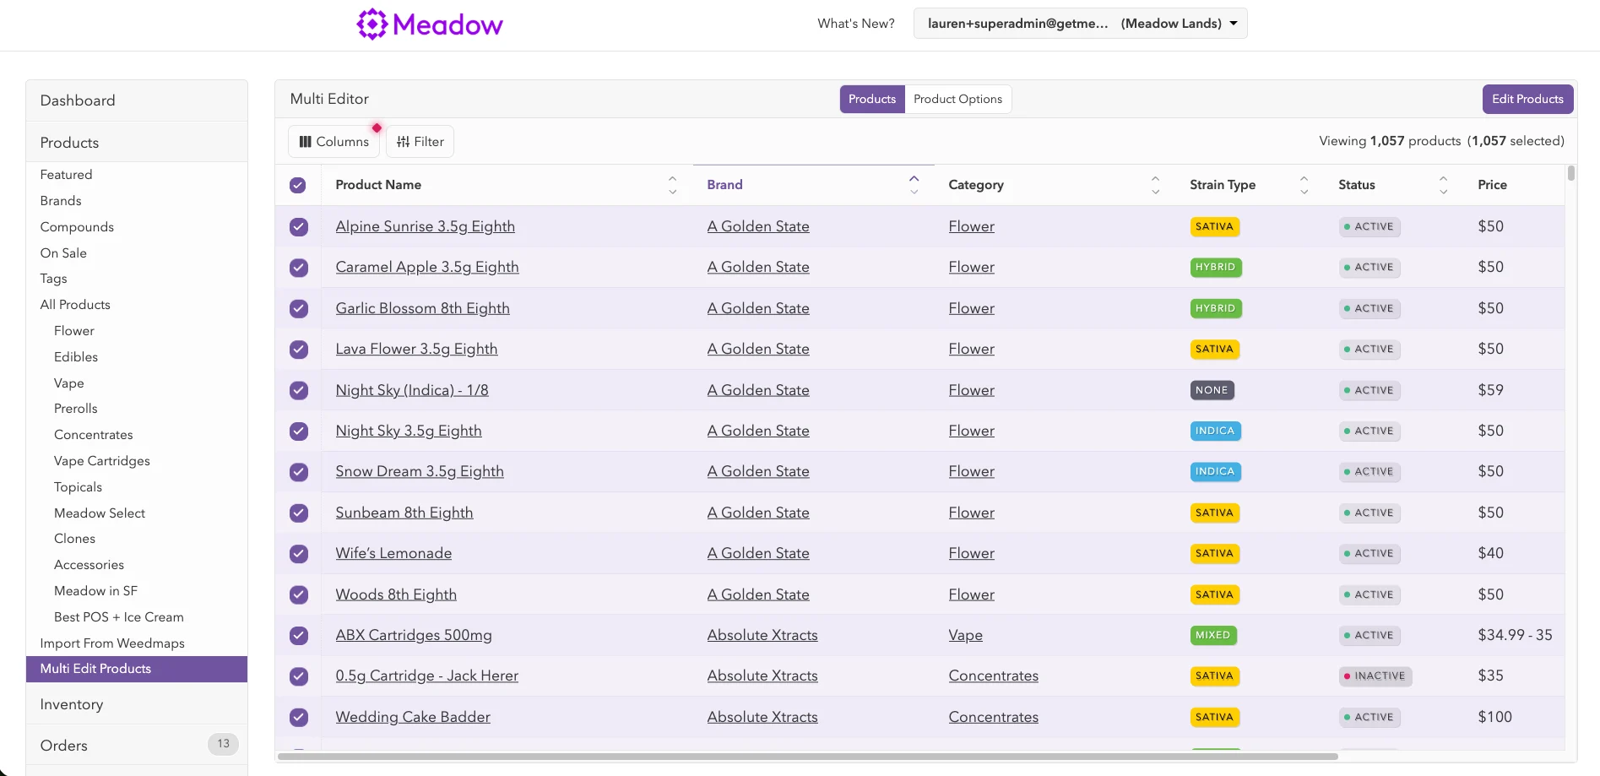Click the Edit Products button

(x=1527, y=99)
